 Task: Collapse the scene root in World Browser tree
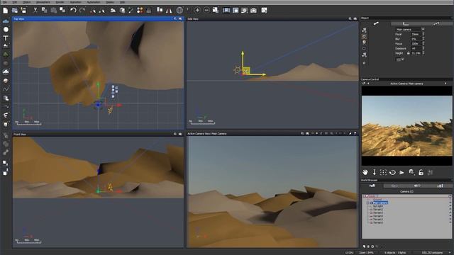click(365, 196)
